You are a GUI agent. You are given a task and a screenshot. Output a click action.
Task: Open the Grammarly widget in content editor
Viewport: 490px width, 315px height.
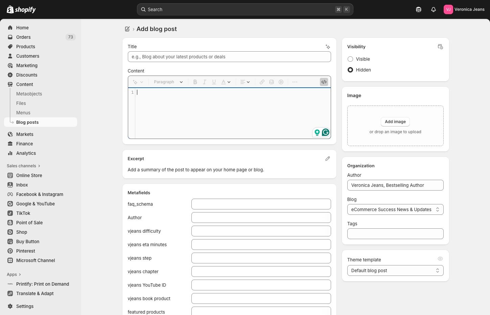pos(325,132)
